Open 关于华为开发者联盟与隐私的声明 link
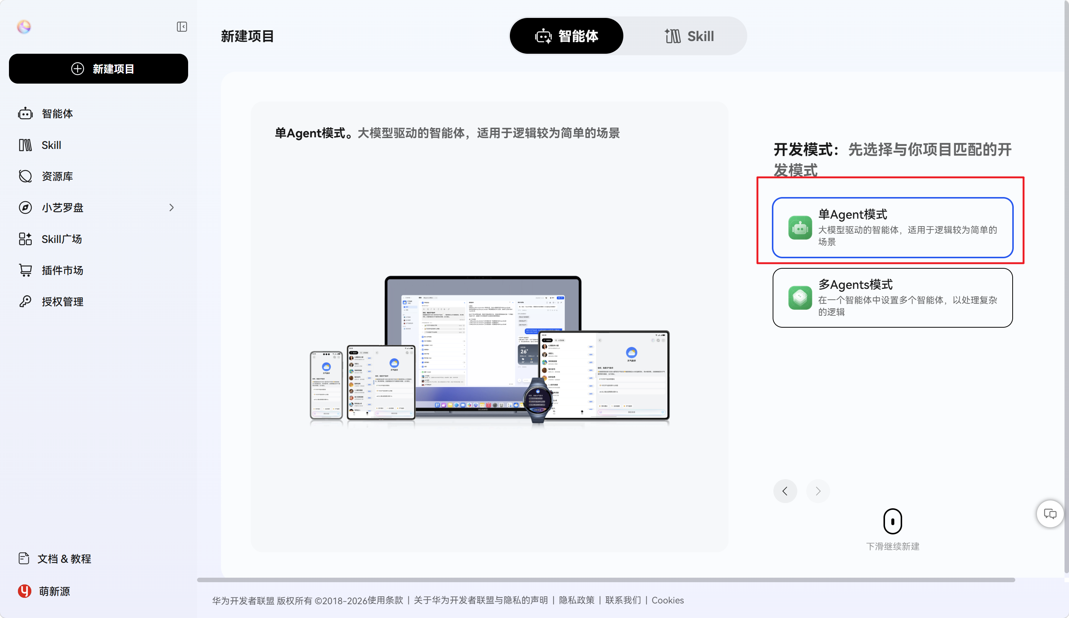 click(481, 600)
